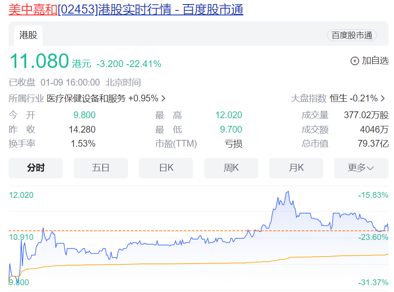This screenshot has width=394, height=292.
Task: Switch to the 分时 chart tab
Action: [36, 168]
